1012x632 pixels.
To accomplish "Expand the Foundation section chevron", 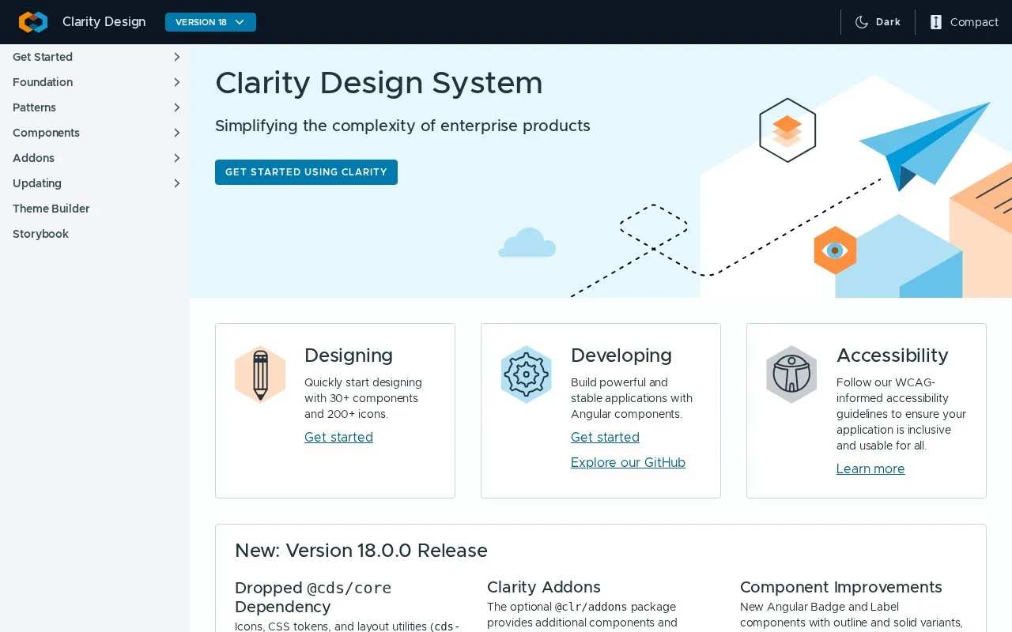I will point(176,82).
